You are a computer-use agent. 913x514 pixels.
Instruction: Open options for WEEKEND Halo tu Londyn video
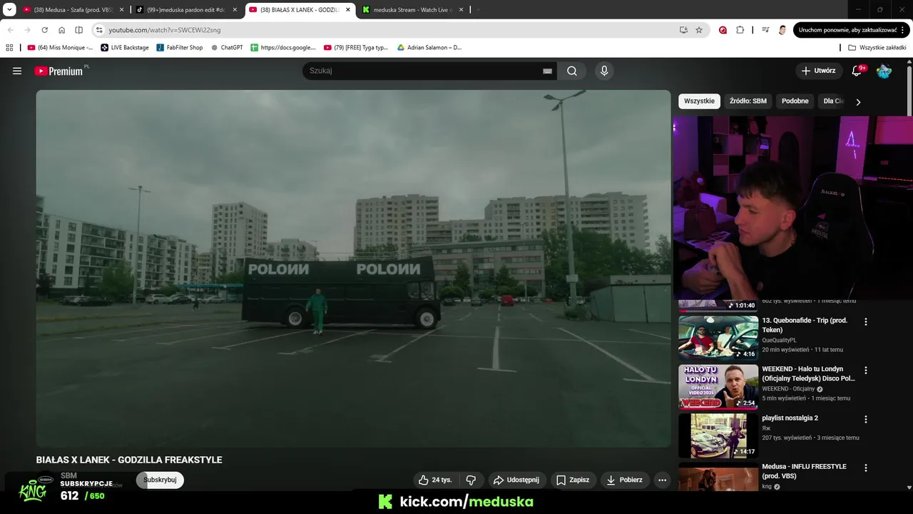[866, 371]
